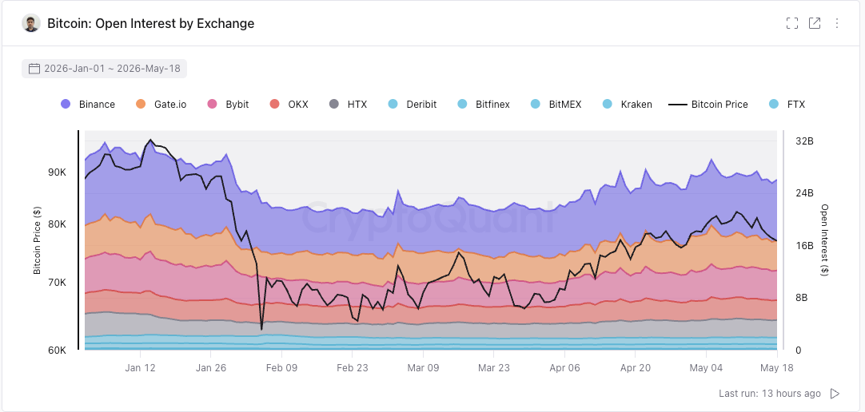
Task: Toggle HTX series in legend
Action: [348, 104]
